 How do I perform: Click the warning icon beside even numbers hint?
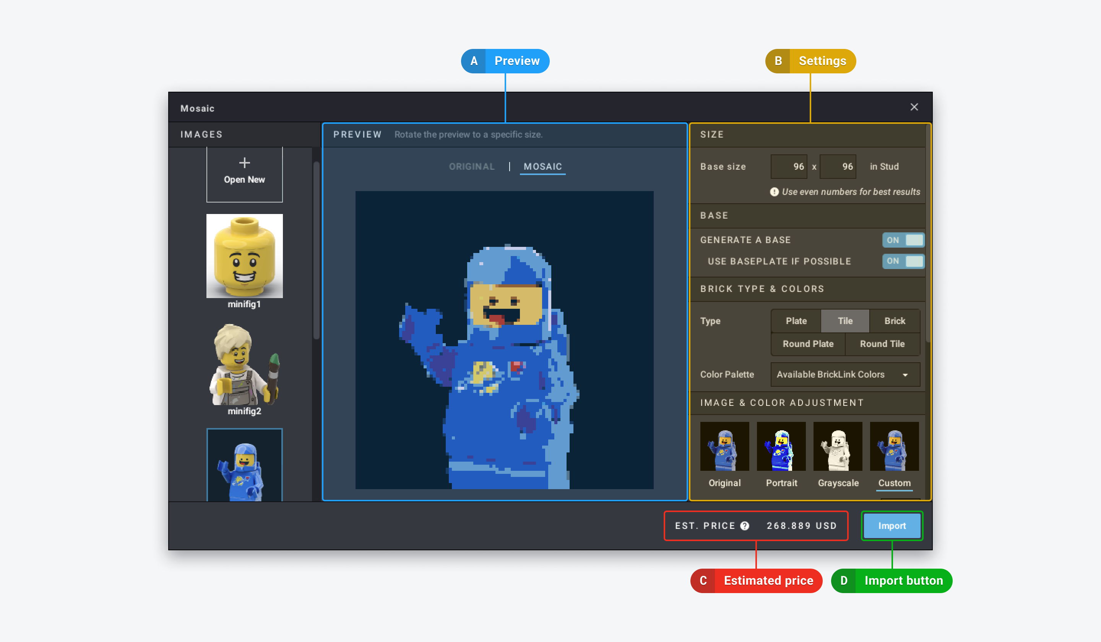774,192
